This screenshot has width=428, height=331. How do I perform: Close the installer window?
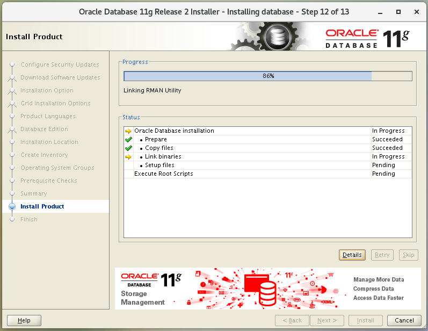[417, 12]
